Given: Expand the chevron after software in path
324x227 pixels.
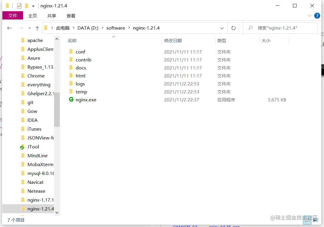Looking at the screenshot, I should coord(129,28).
